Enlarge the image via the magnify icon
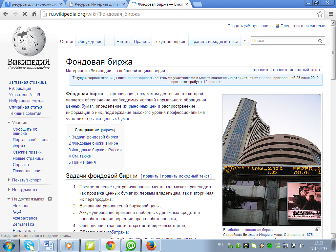This screenshot has height=252, width=336. click(x=318, y=229)
